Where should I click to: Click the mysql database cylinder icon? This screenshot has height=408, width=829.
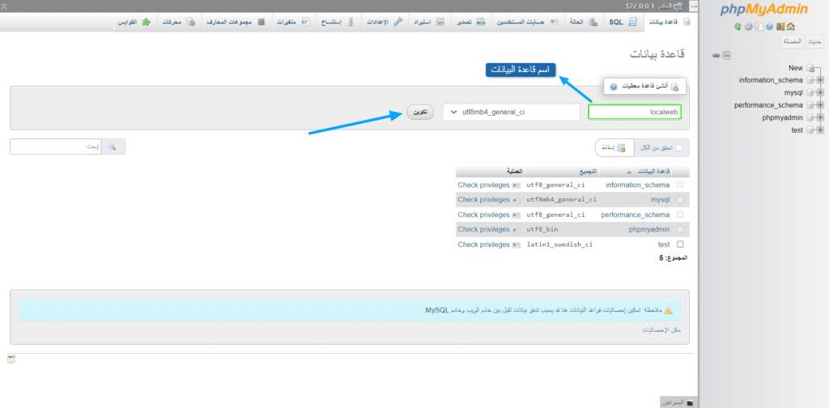pyautogui.click(x=810, y=92)
